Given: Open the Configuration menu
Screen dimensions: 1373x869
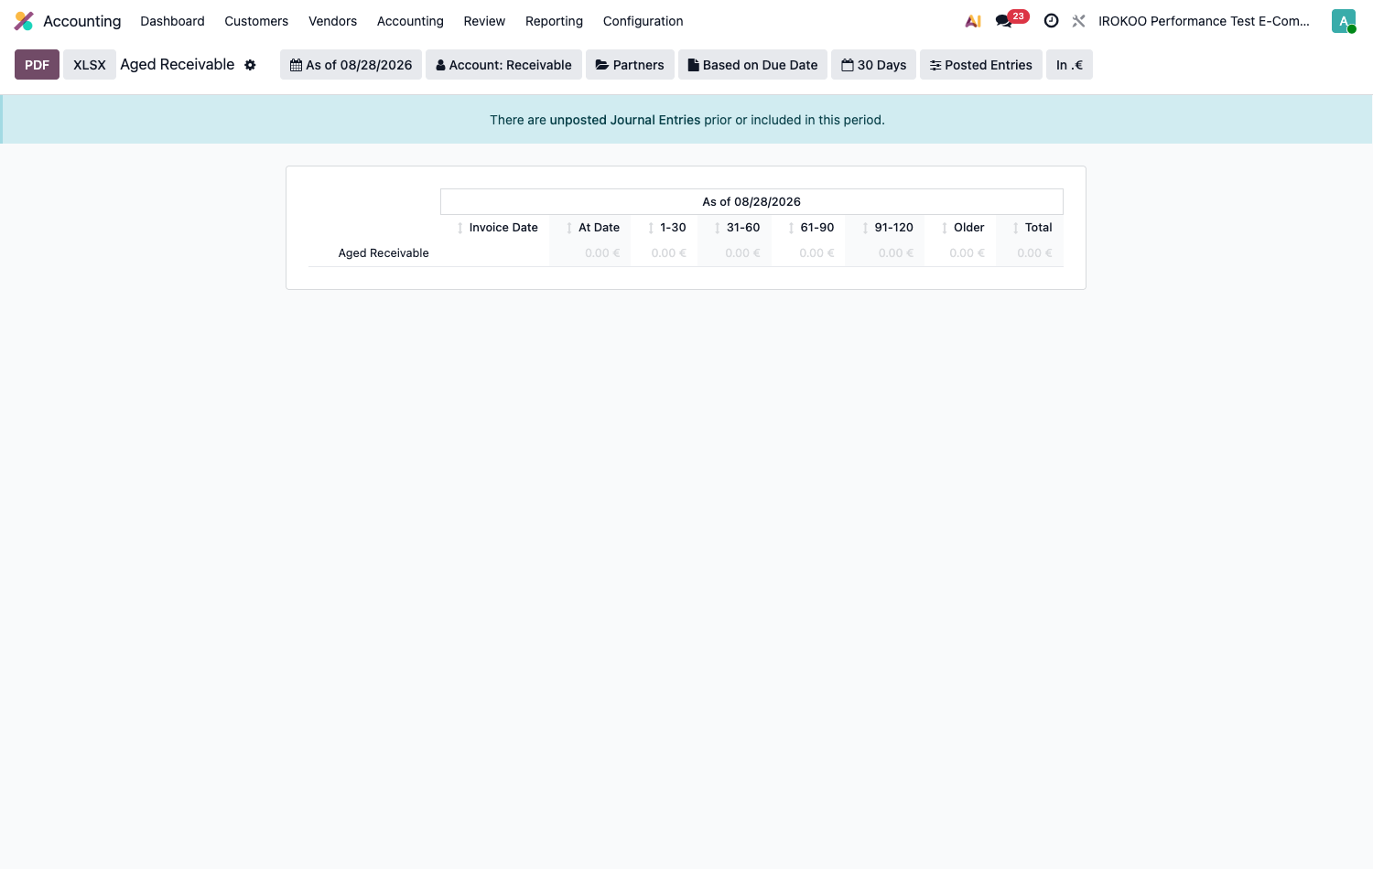Looking at the screenshot, I should pos(643,21).
